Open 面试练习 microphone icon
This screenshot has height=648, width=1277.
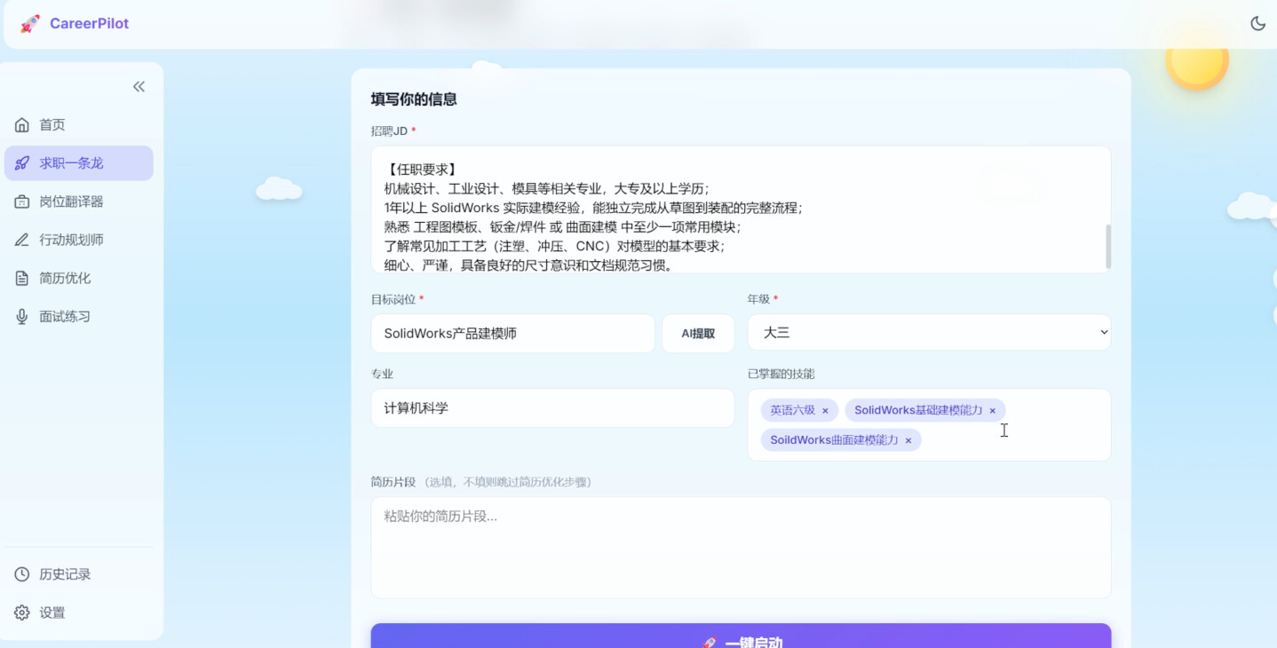tap(22, 316)
